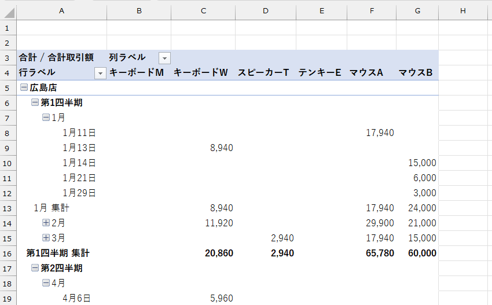Select column H header
This screenshot has height=305, width=492.
(x=462, y=11)
